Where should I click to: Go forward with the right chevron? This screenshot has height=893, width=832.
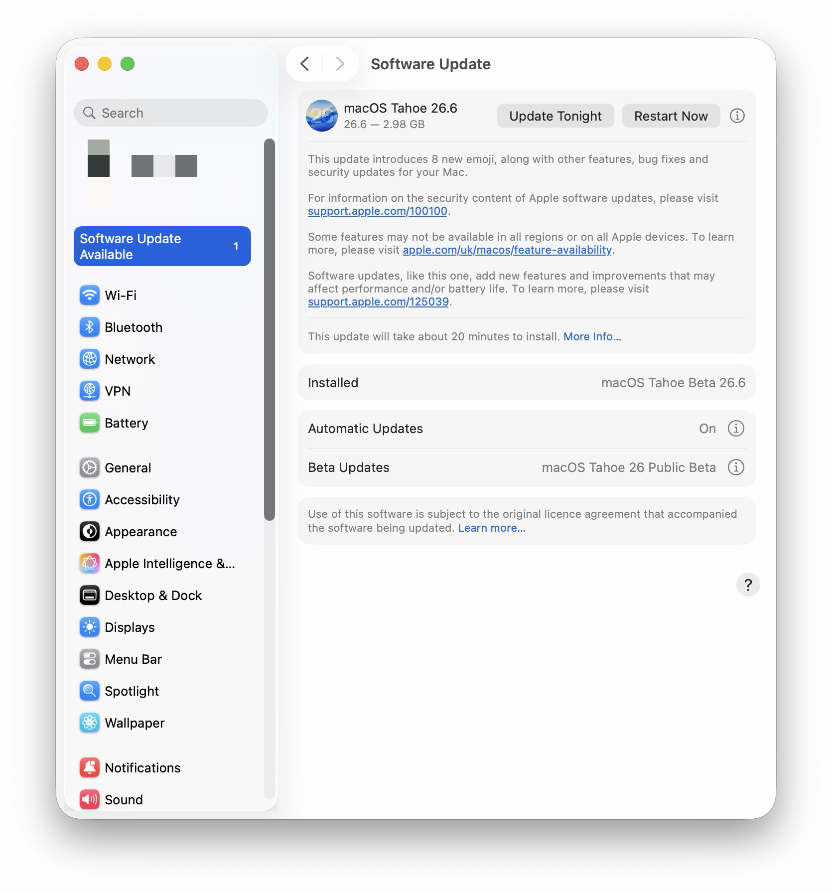pyautogui.click(x=340, y=64)
